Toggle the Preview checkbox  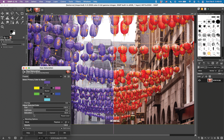pos(24,128)
